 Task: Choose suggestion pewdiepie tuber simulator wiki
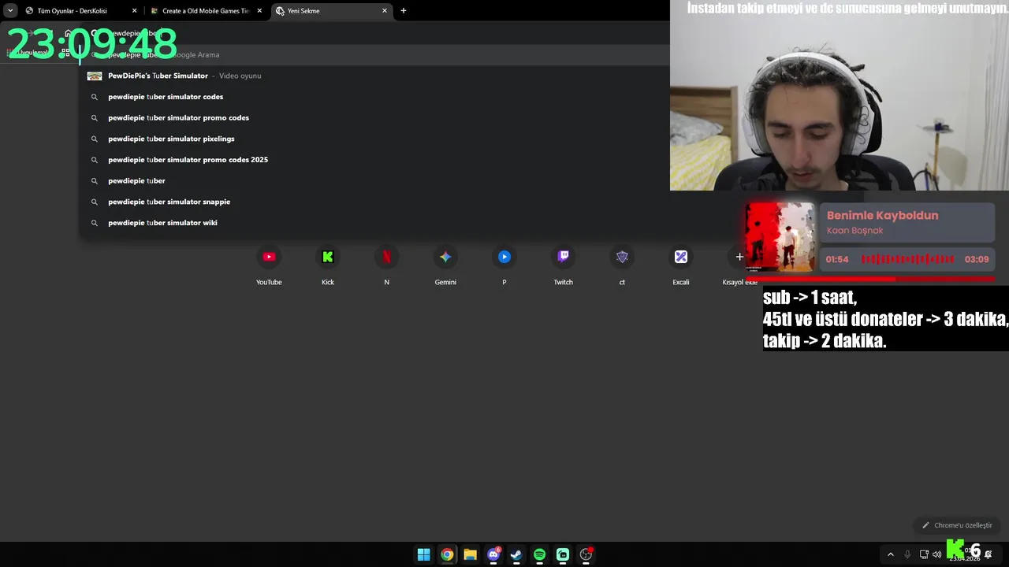click(x=374, y=223)
